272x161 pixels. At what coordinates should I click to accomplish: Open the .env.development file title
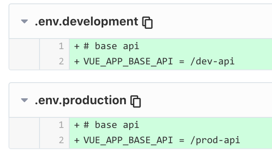86,22
